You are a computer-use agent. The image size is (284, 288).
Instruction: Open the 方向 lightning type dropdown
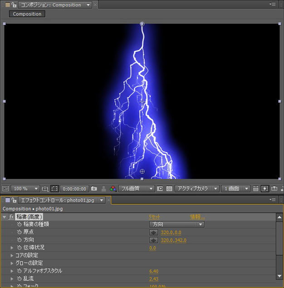[x=176, y=224]
